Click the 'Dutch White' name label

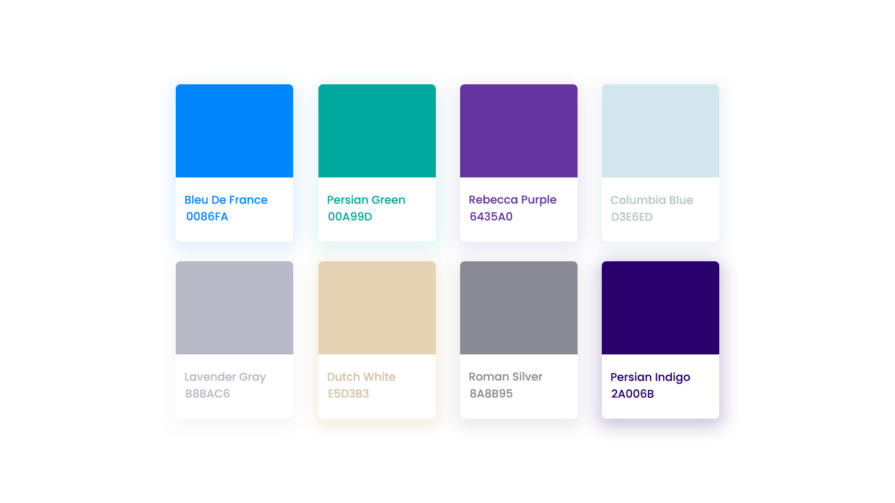coord(361,377)
